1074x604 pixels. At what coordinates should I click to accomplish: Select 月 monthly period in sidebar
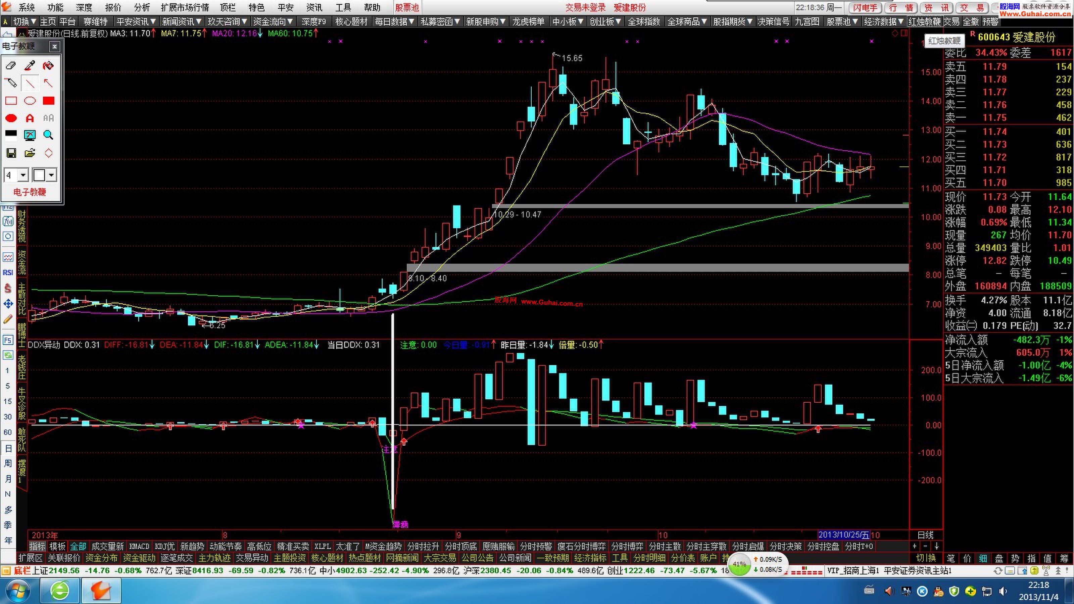pyautogui.click(x=7, y=479)
